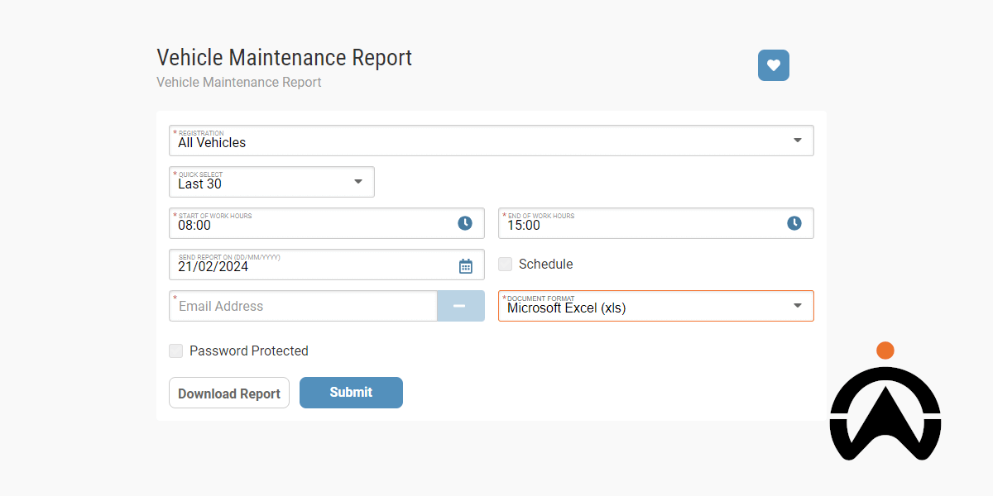Expand the Registration All Vehicles dropdown
The height and width of the screenshot is (496, 993).
pos(797,141)
